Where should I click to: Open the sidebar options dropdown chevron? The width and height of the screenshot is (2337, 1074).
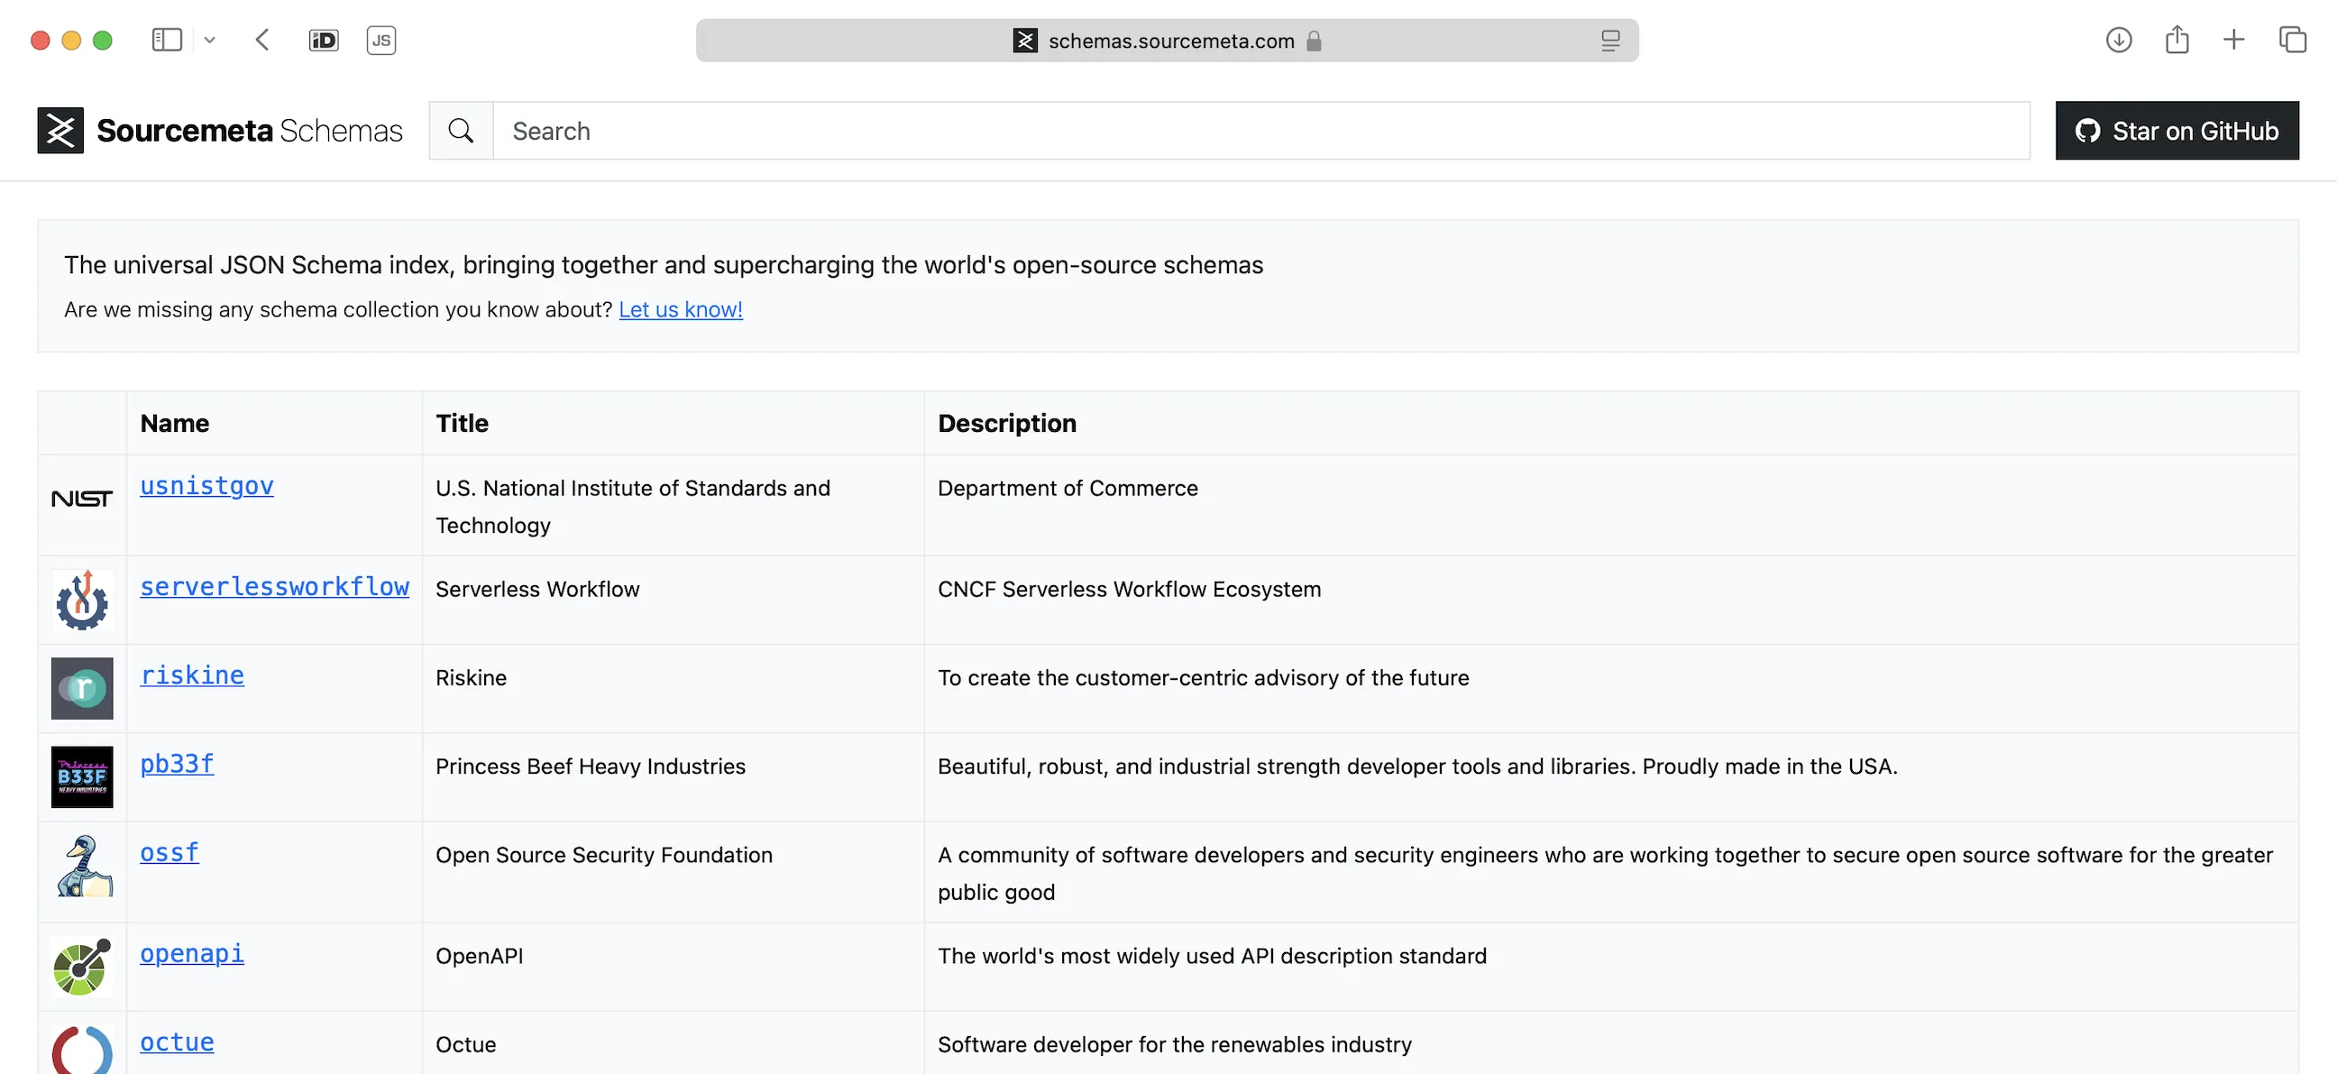[x=209, y=40]
